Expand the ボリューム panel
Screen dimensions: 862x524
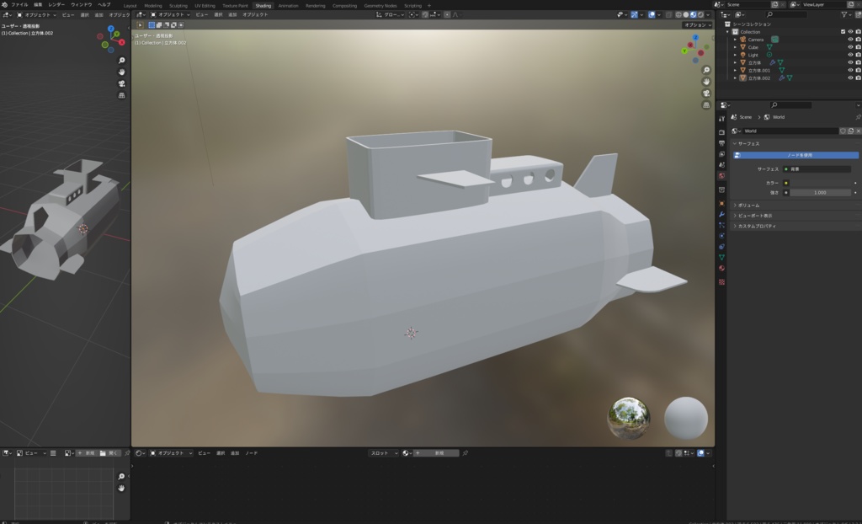pos(795,206)
